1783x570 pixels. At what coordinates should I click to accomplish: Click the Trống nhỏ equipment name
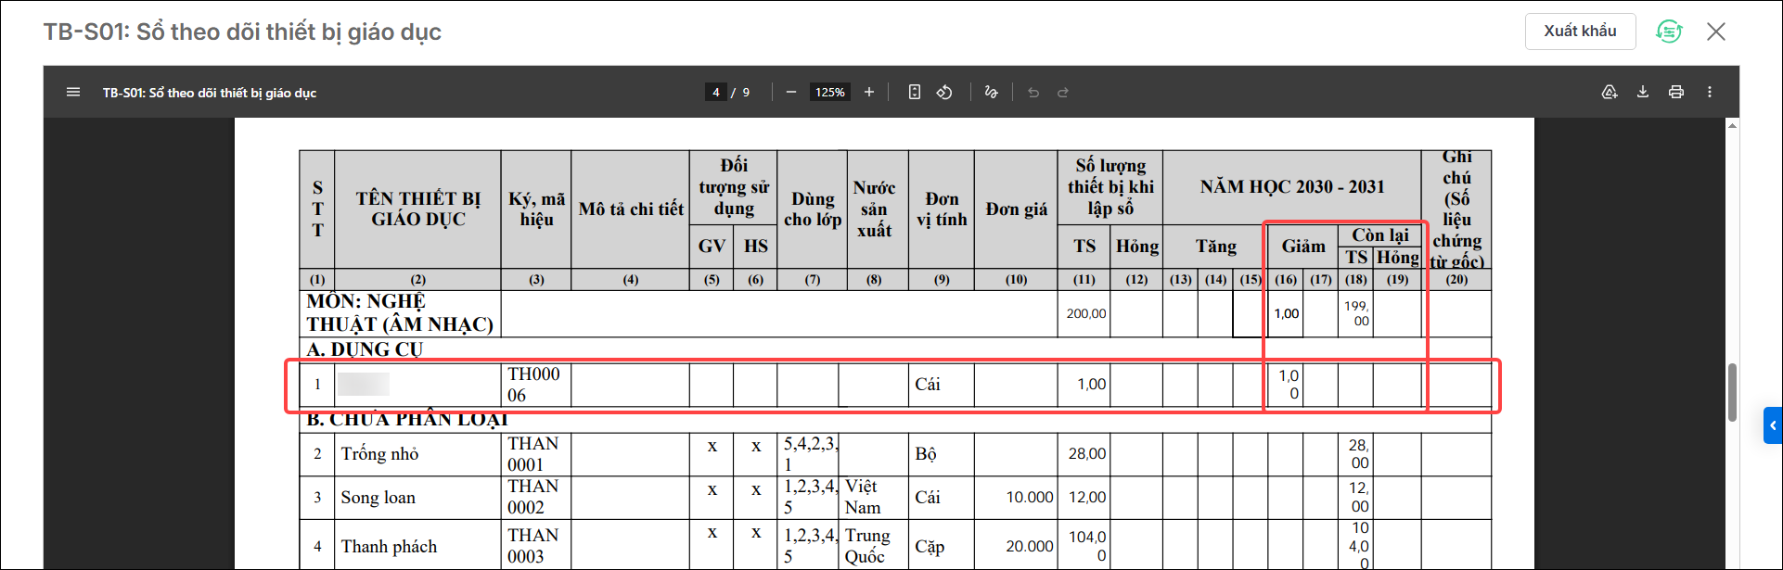[x=379, y=453]
